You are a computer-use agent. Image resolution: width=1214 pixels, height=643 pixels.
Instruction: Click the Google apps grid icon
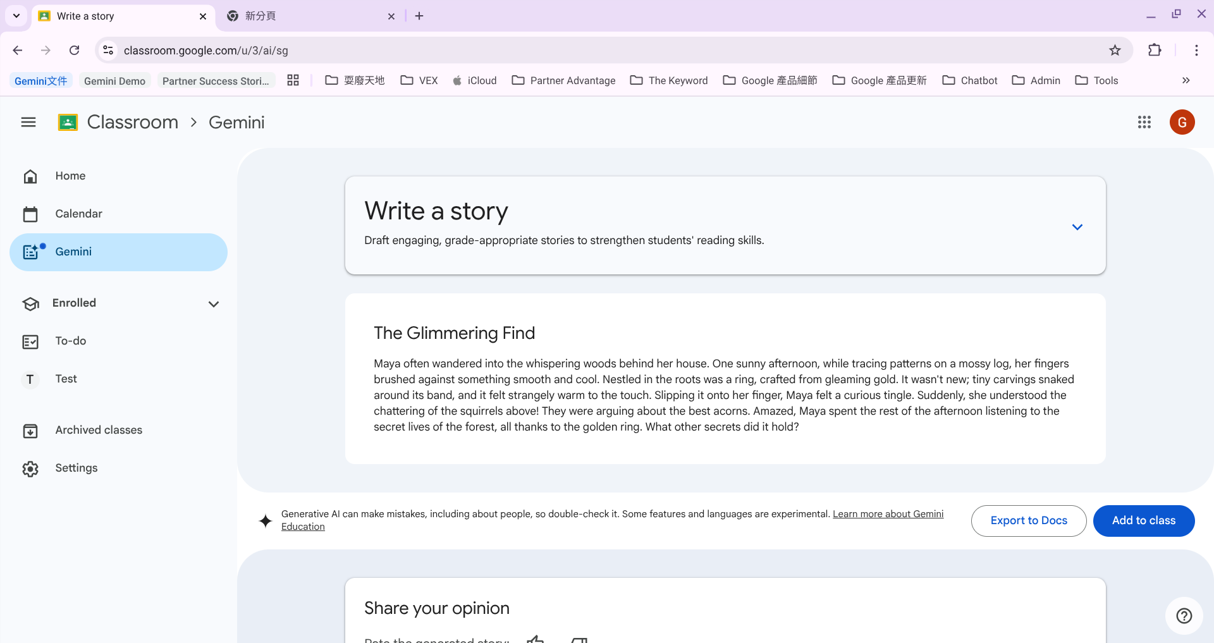coord(1144,122)
